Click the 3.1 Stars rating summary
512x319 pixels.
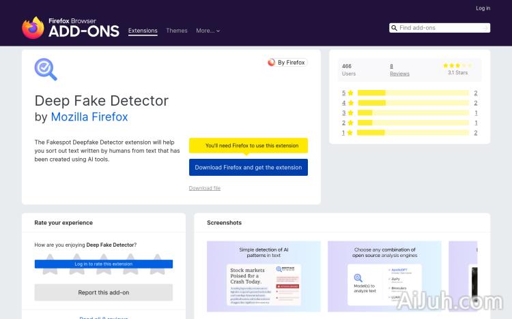click(457, 69)
